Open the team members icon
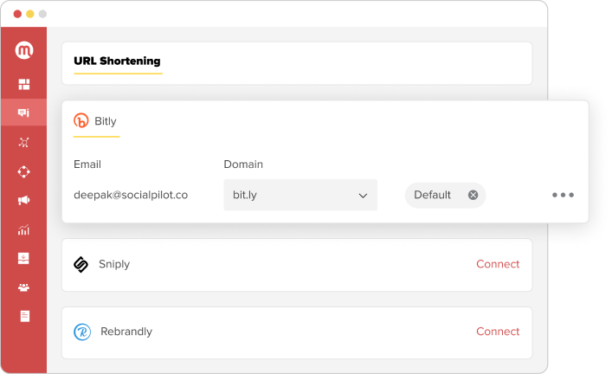Screen dimensions: 612x374 24,287
